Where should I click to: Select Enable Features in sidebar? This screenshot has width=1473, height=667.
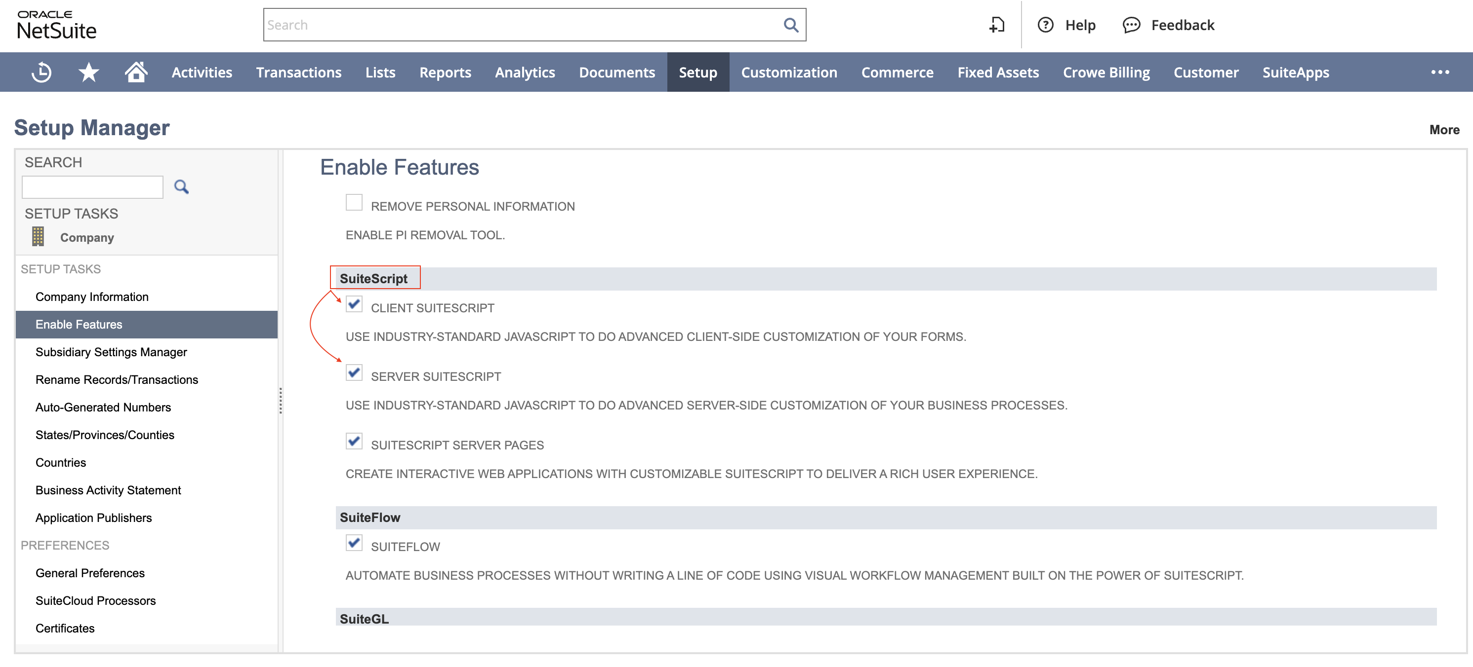pyautogui.click(x=146, y=324)
